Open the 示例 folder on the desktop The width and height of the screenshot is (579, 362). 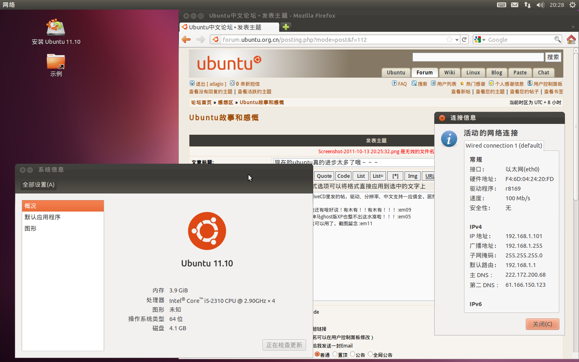click(56, 65)
